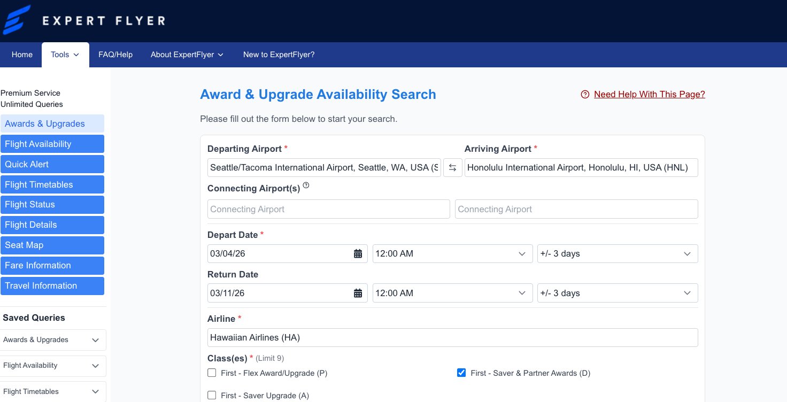Click the question mark beside Need Help

[x=584, y=94]
